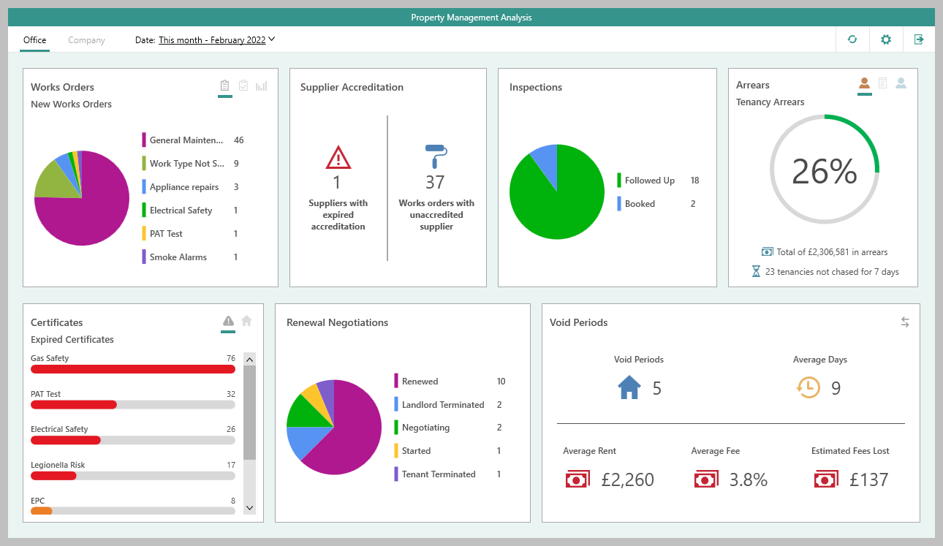
Task: Click the EPC certificates row label
Action: [37, 501]
